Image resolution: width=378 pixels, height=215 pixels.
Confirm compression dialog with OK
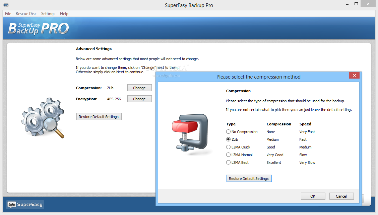click(313, 196)
